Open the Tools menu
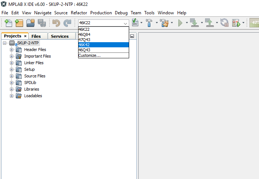Image resolution: width=259 pixels, height=179 pixels. tap(149, 13)
